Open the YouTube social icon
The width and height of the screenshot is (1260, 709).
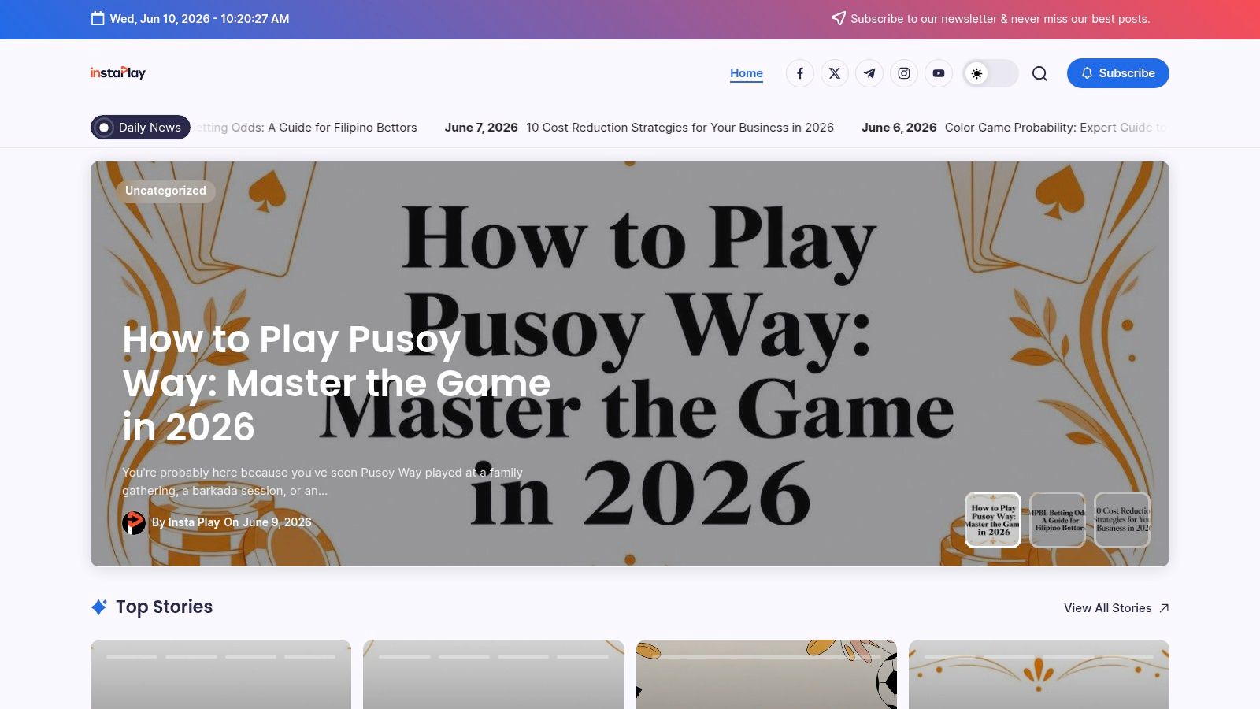pyautogui.click(x=939, y=73)
